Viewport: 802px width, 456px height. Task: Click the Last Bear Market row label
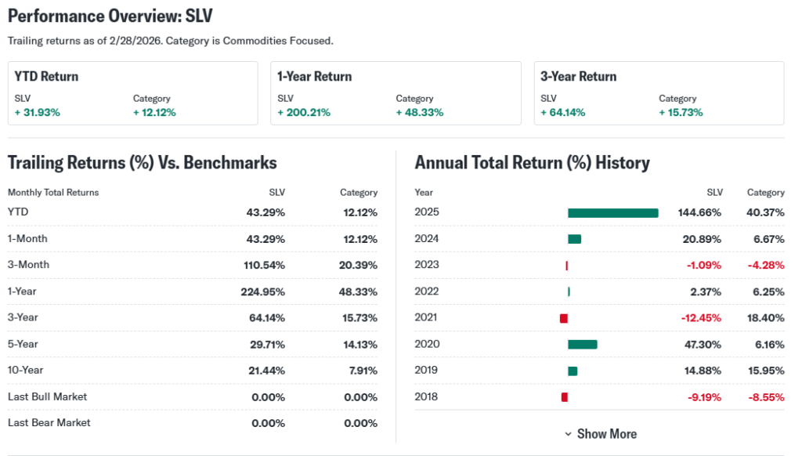(x=49, y=423)
